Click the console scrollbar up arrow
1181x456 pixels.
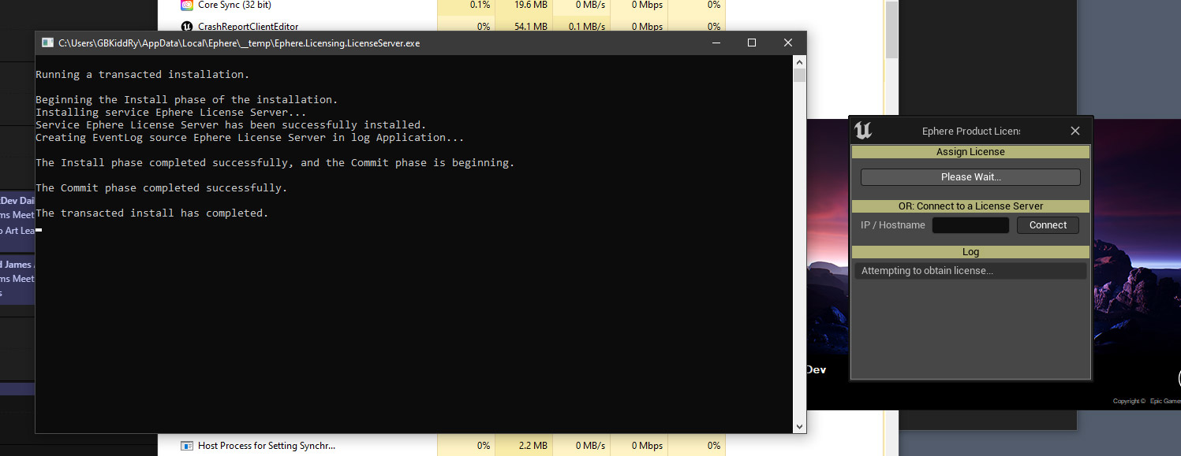tap(799, 62)
